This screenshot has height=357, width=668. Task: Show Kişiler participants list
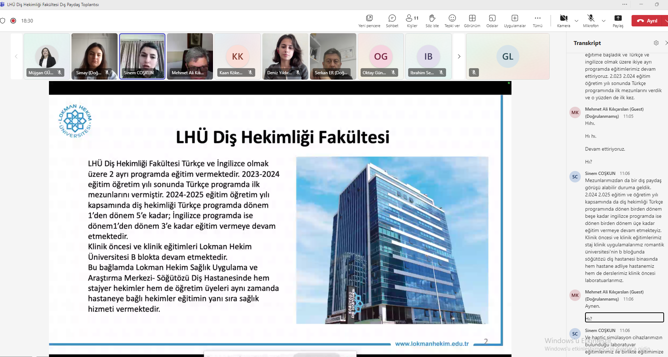[x=412, y=21]
